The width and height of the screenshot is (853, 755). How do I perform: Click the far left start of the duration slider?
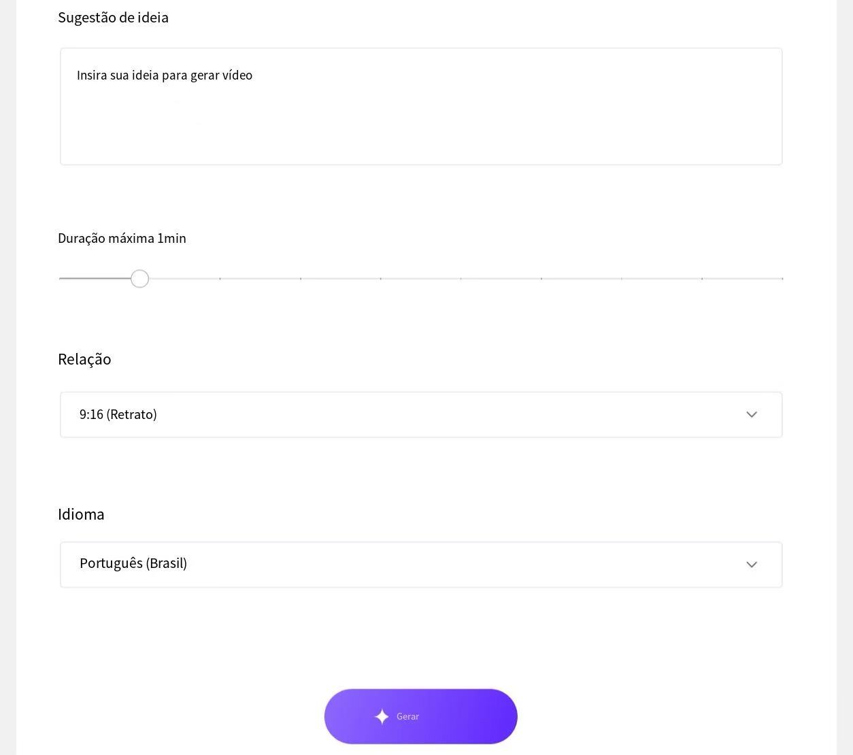pyautogui.click(x=61, y=278)
